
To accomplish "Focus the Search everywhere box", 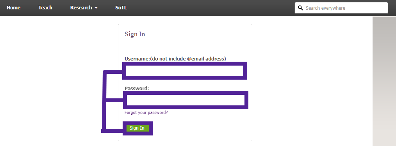I will coord(341,8).
